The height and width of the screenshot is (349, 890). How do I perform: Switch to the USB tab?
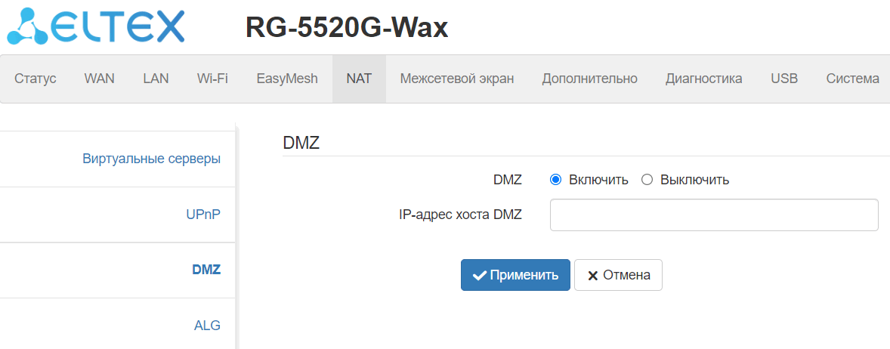(x=784, y=79)
